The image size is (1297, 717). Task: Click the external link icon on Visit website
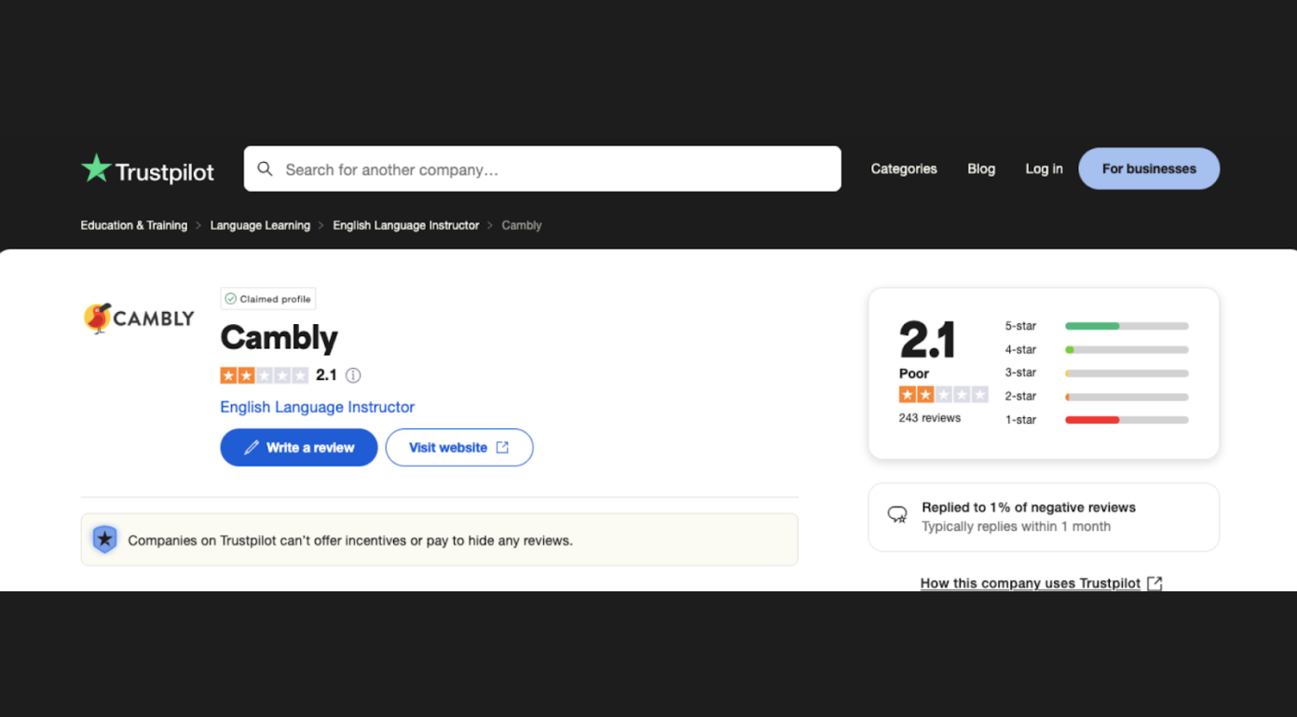[502, 448]
